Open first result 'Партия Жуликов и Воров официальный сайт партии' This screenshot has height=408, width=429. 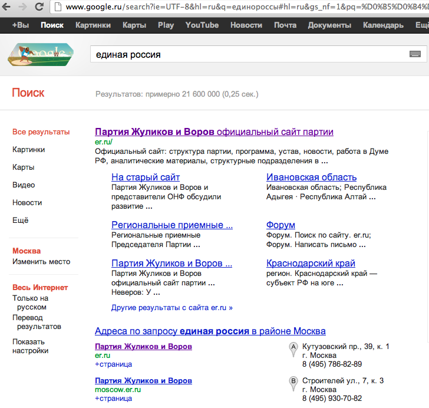click(214, 131)
